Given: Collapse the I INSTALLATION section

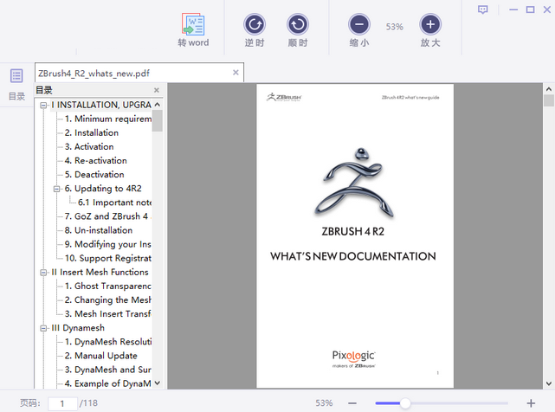Looking at the screenshot, I should (43, 105).
